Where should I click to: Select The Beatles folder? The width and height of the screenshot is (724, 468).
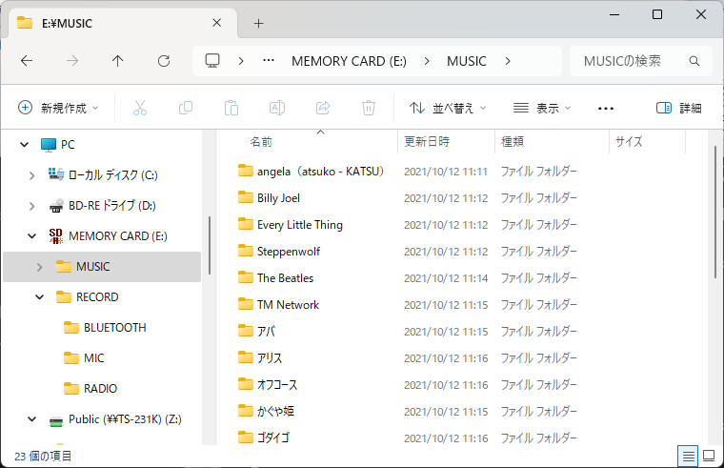[x=286, y=278]
